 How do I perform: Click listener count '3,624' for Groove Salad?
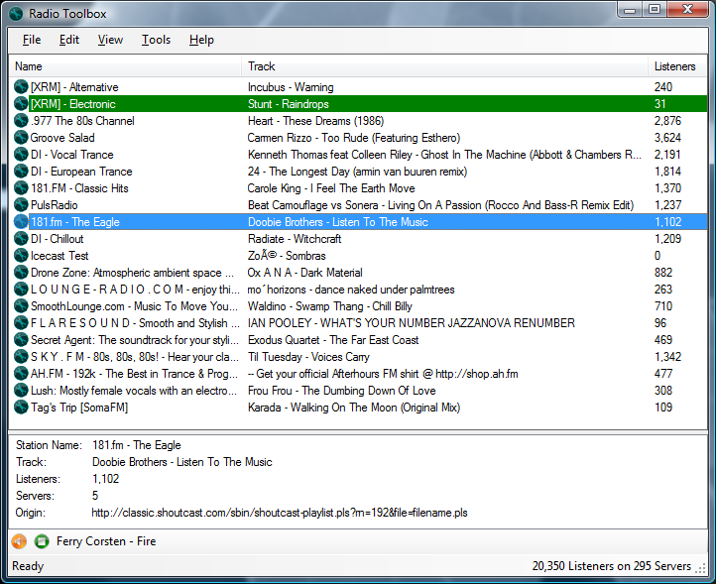(x=667, y=138)
